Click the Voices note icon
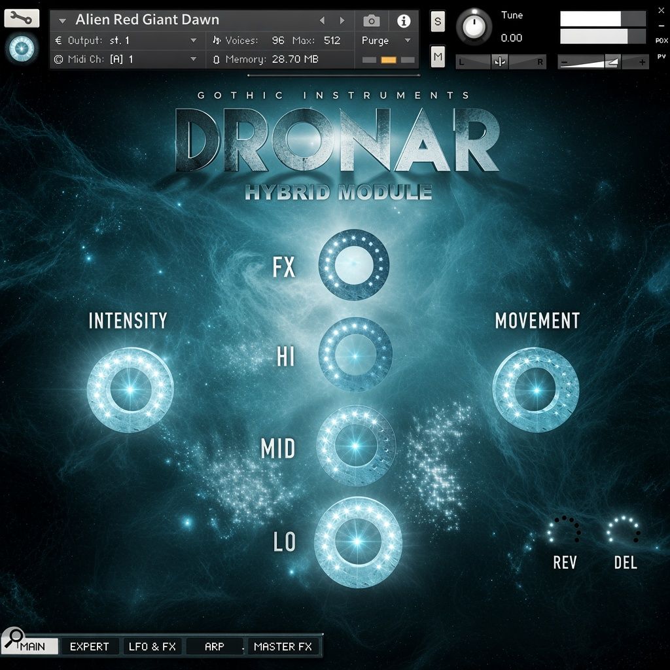Image resolution: width=670 pixels, height=670 pixels. [217, 40]
